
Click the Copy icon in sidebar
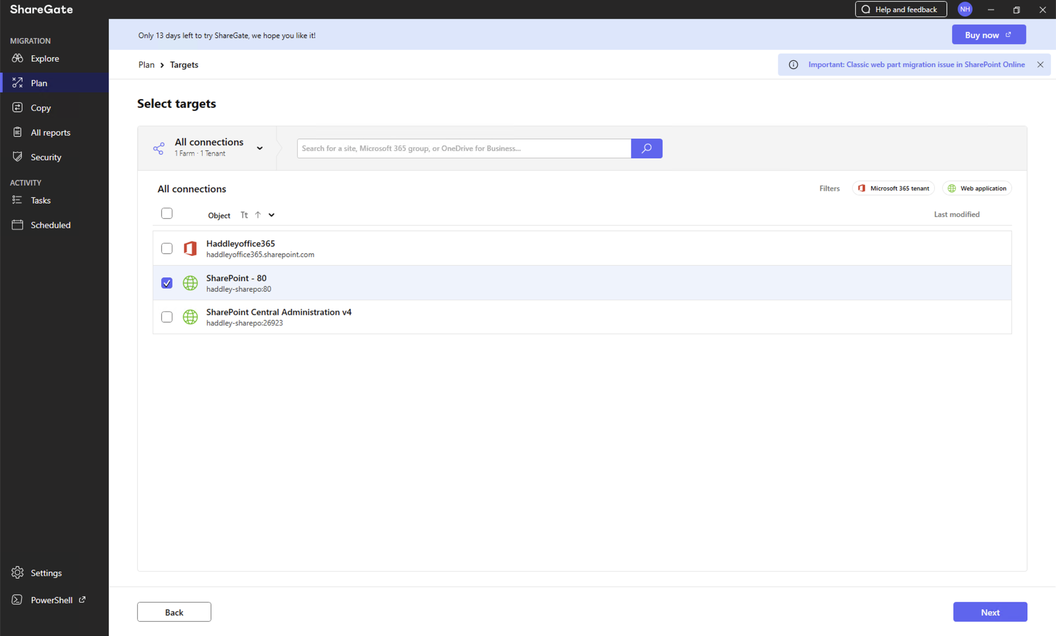tap(17, 107)
